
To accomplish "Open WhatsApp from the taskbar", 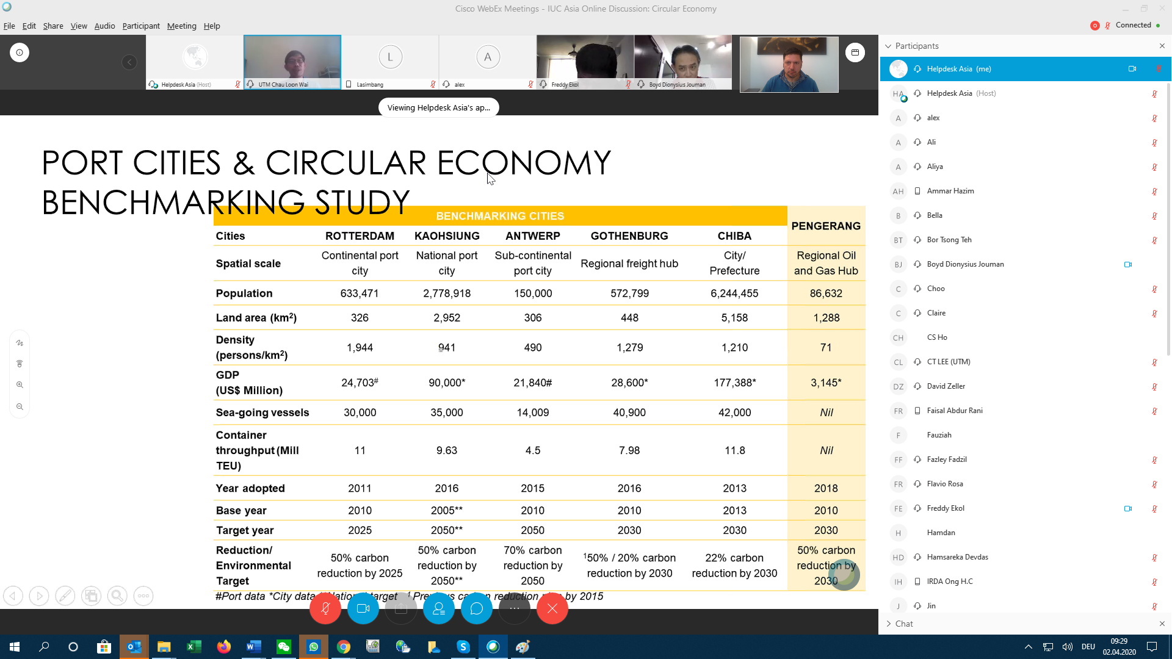I will [314, 647].
